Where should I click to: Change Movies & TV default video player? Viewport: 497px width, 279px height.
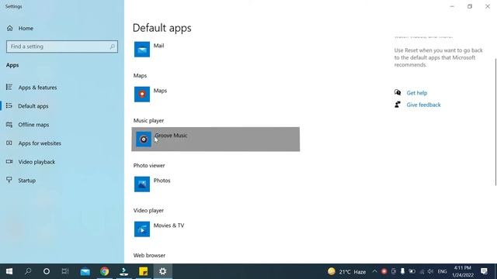216,229
